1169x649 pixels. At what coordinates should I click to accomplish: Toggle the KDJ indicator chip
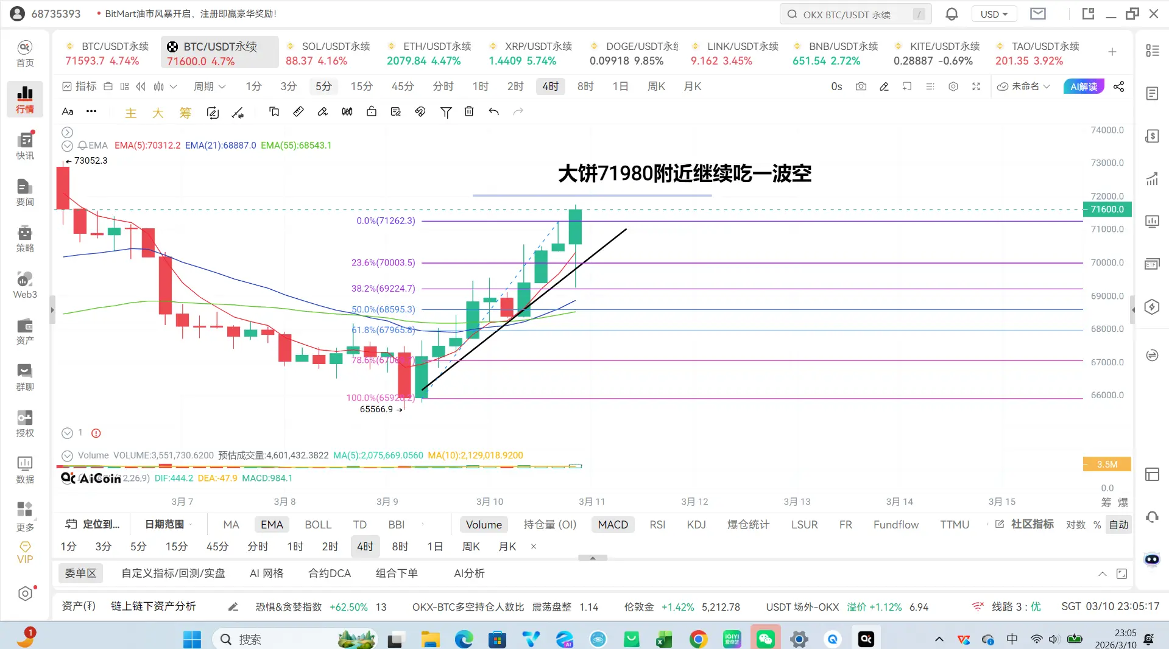click(696, 525)
